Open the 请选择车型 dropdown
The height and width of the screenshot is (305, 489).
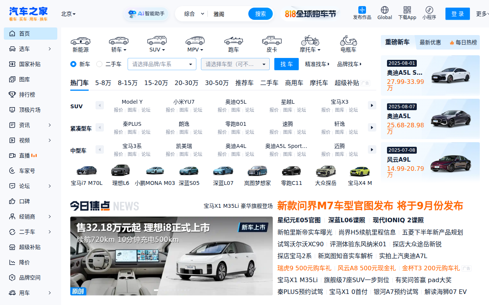click(x=235, y=64)
